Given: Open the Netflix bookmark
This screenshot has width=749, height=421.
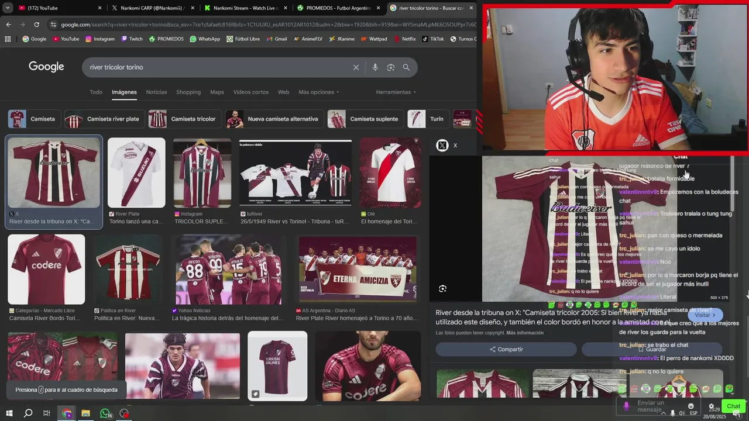Looking at the screenshot, I should tap(404, 39).
